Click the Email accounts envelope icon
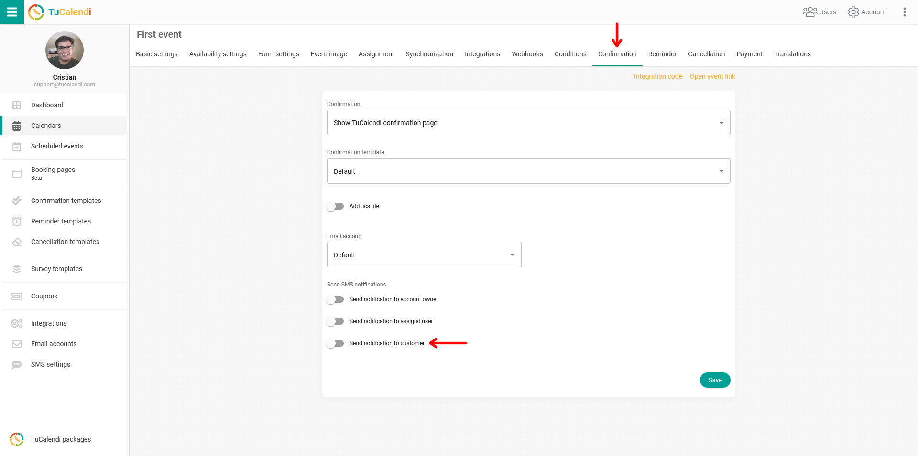 pyautogui.click(x=17, y=344)
